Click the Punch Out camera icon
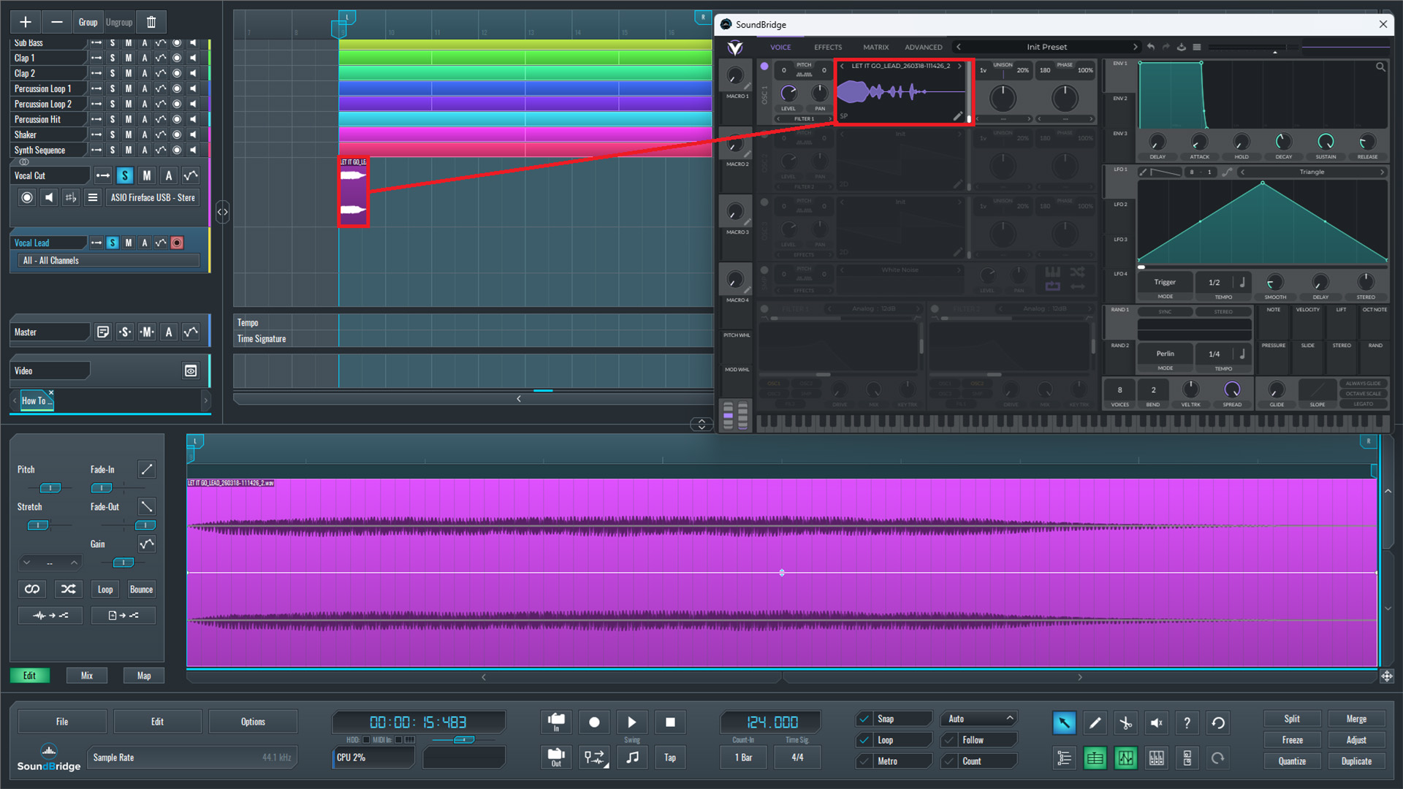Viewport: 1403px width, 789px height. (x=556, y=757)
